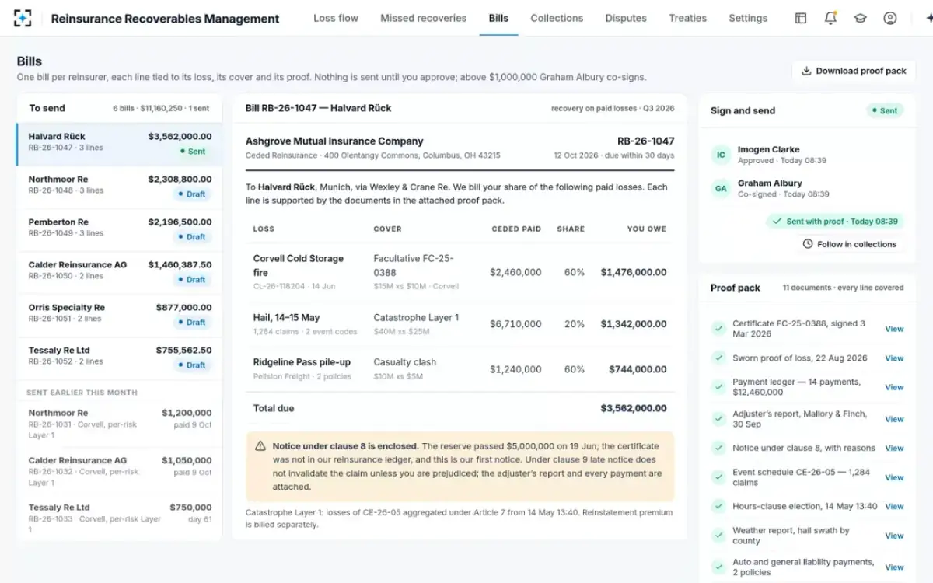Click the IC avatar for Imogen Clarke
This screenshot has width=933, height=583.
pyautogui.click(x=721, y=155)
